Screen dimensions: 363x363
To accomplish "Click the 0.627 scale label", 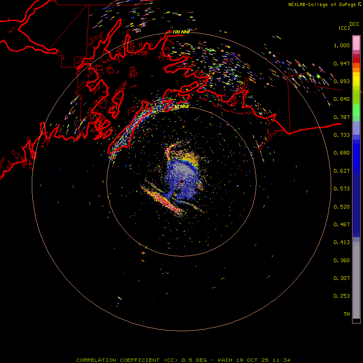I will tap(342, 171).
